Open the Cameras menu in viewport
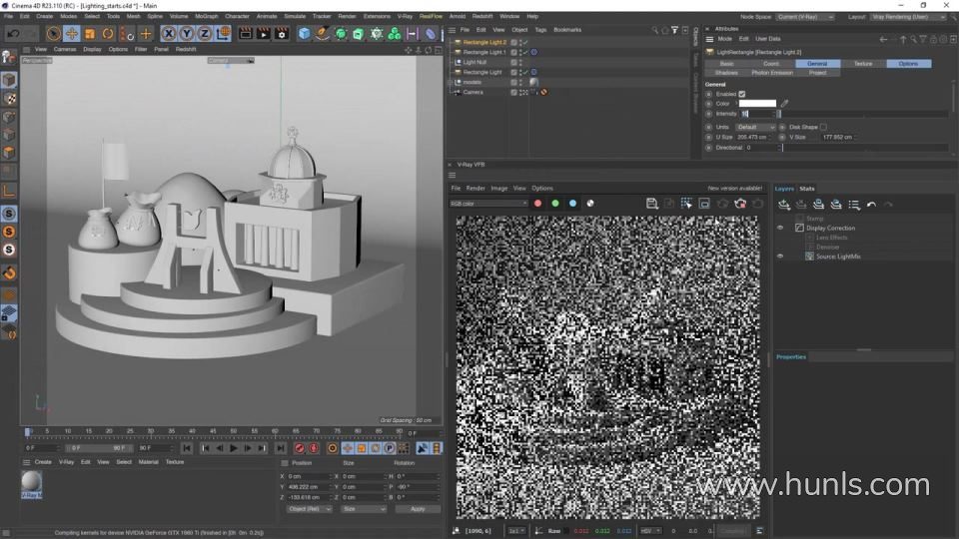Image resolution: width=959 pixels, height=539 pixels. click(64, 50)
